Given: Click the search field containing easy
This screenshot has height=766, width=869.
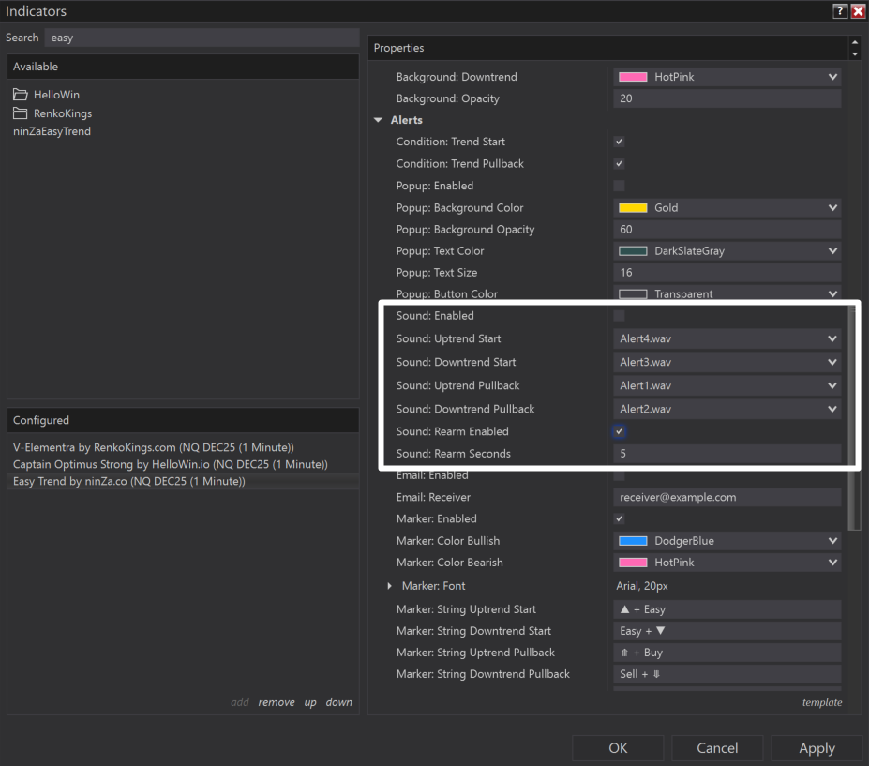Looking at the screenshot, I should click(202, 38).
